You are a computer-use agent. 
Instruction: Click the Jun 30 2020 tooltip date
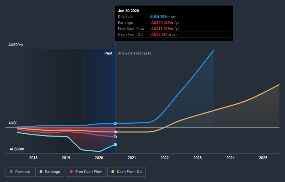click(x=128, y=11)
